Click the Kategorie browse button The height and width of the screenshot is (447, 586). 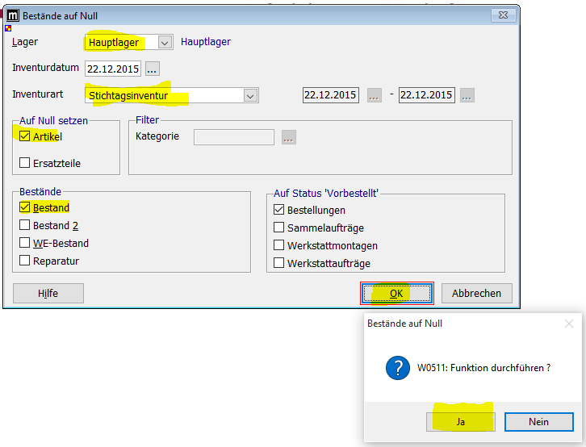click(289, 137)
